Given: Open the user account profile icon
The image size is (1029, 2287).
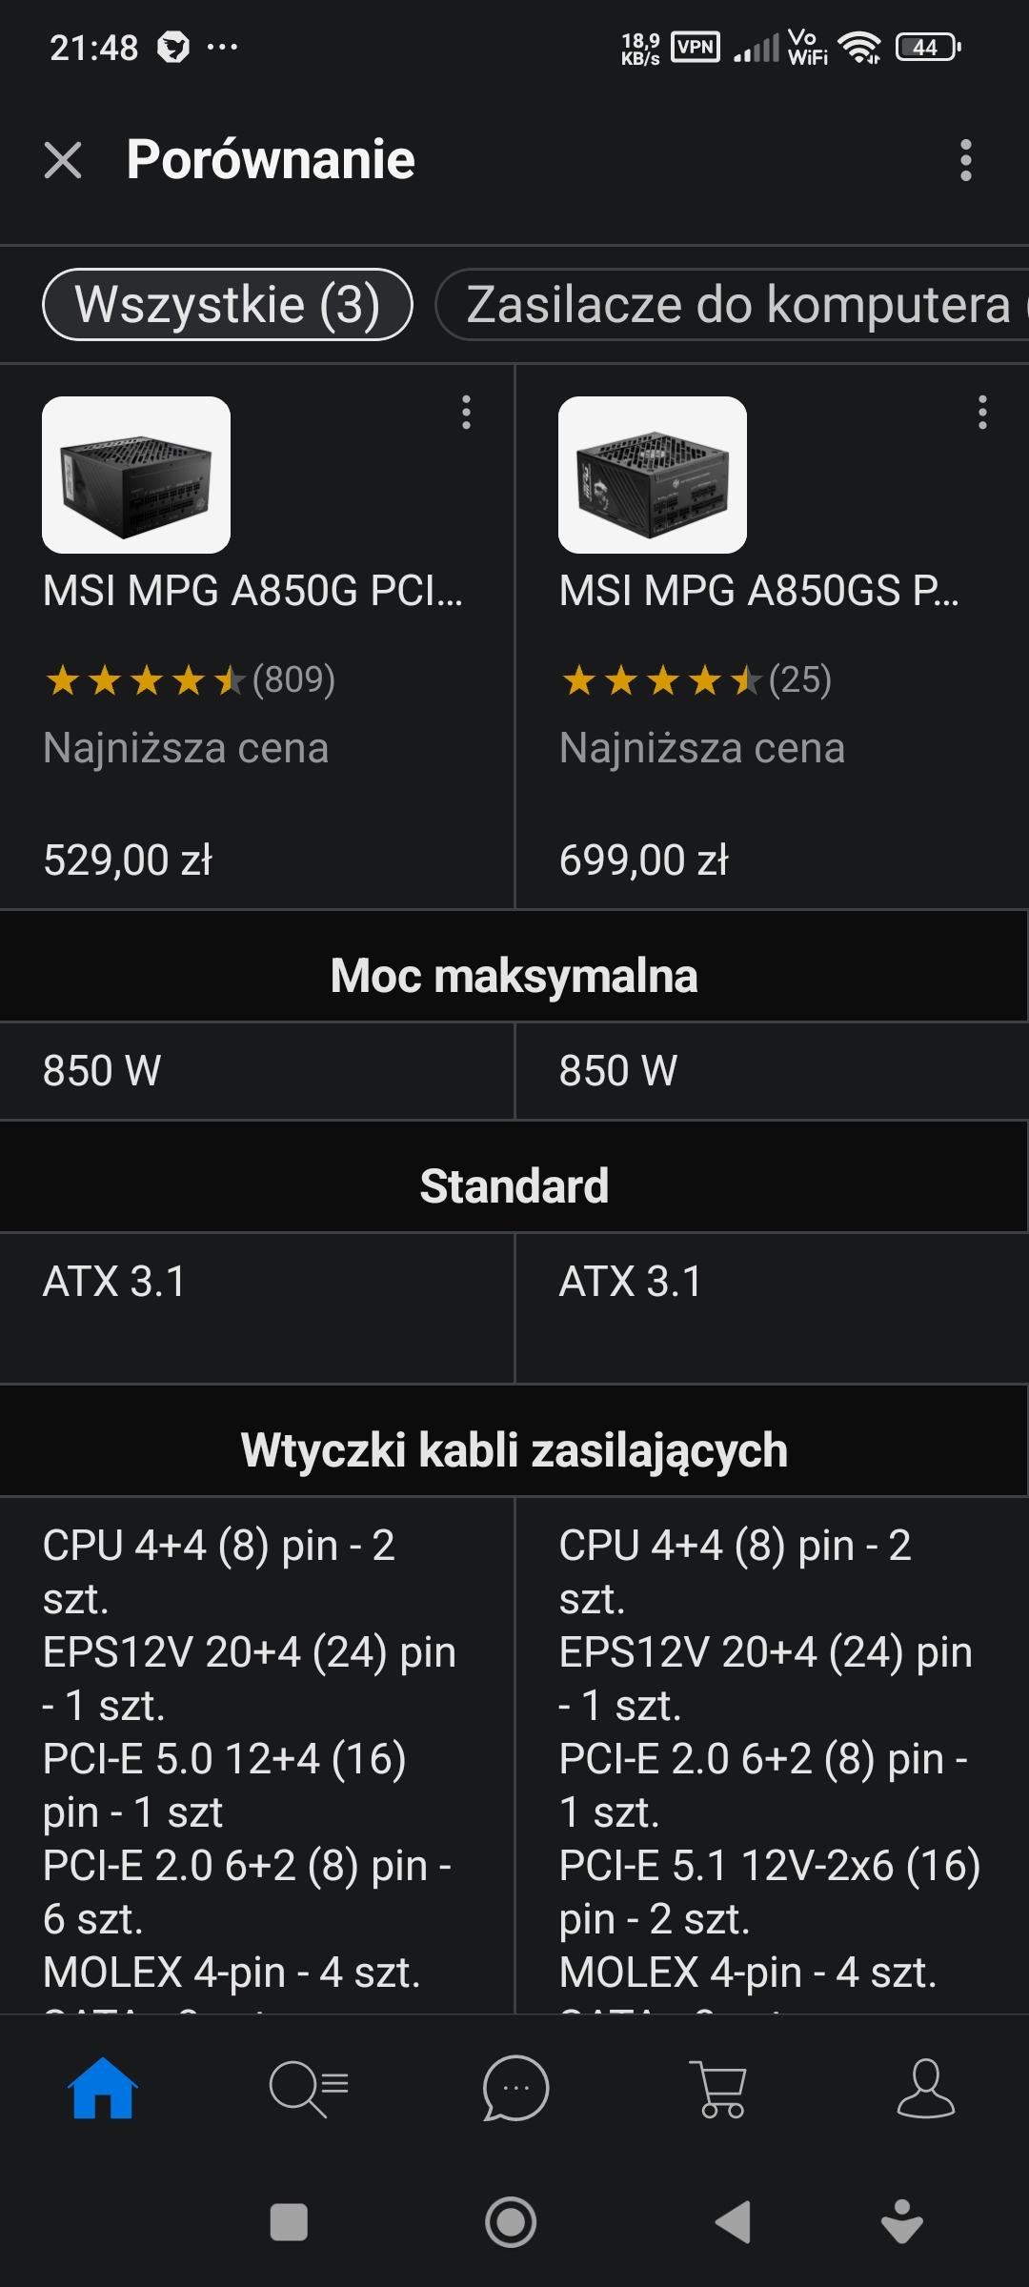Looking at the screenshot, I should click(926, 2088).
